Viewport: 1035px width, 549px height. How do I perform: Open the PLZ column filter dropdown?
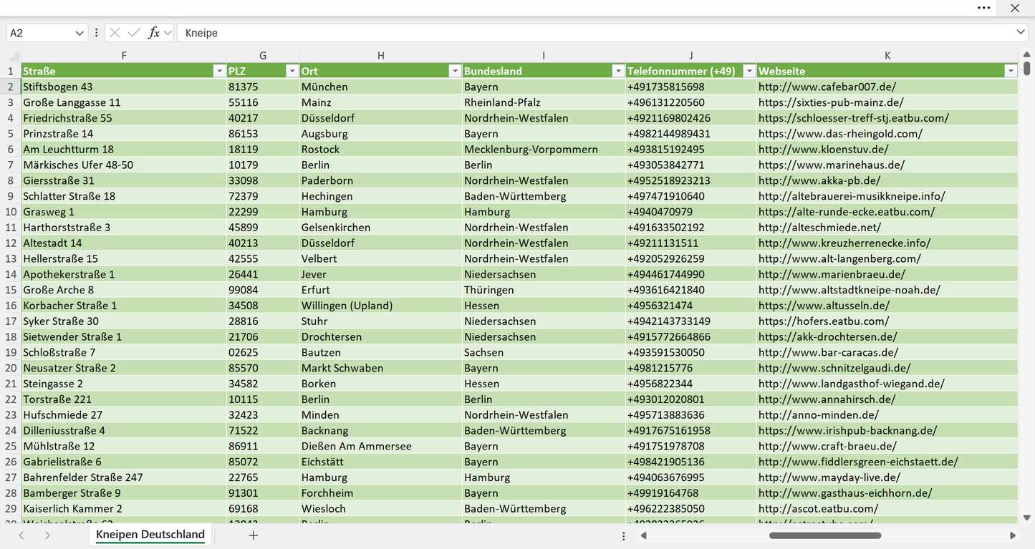[292, 71]
